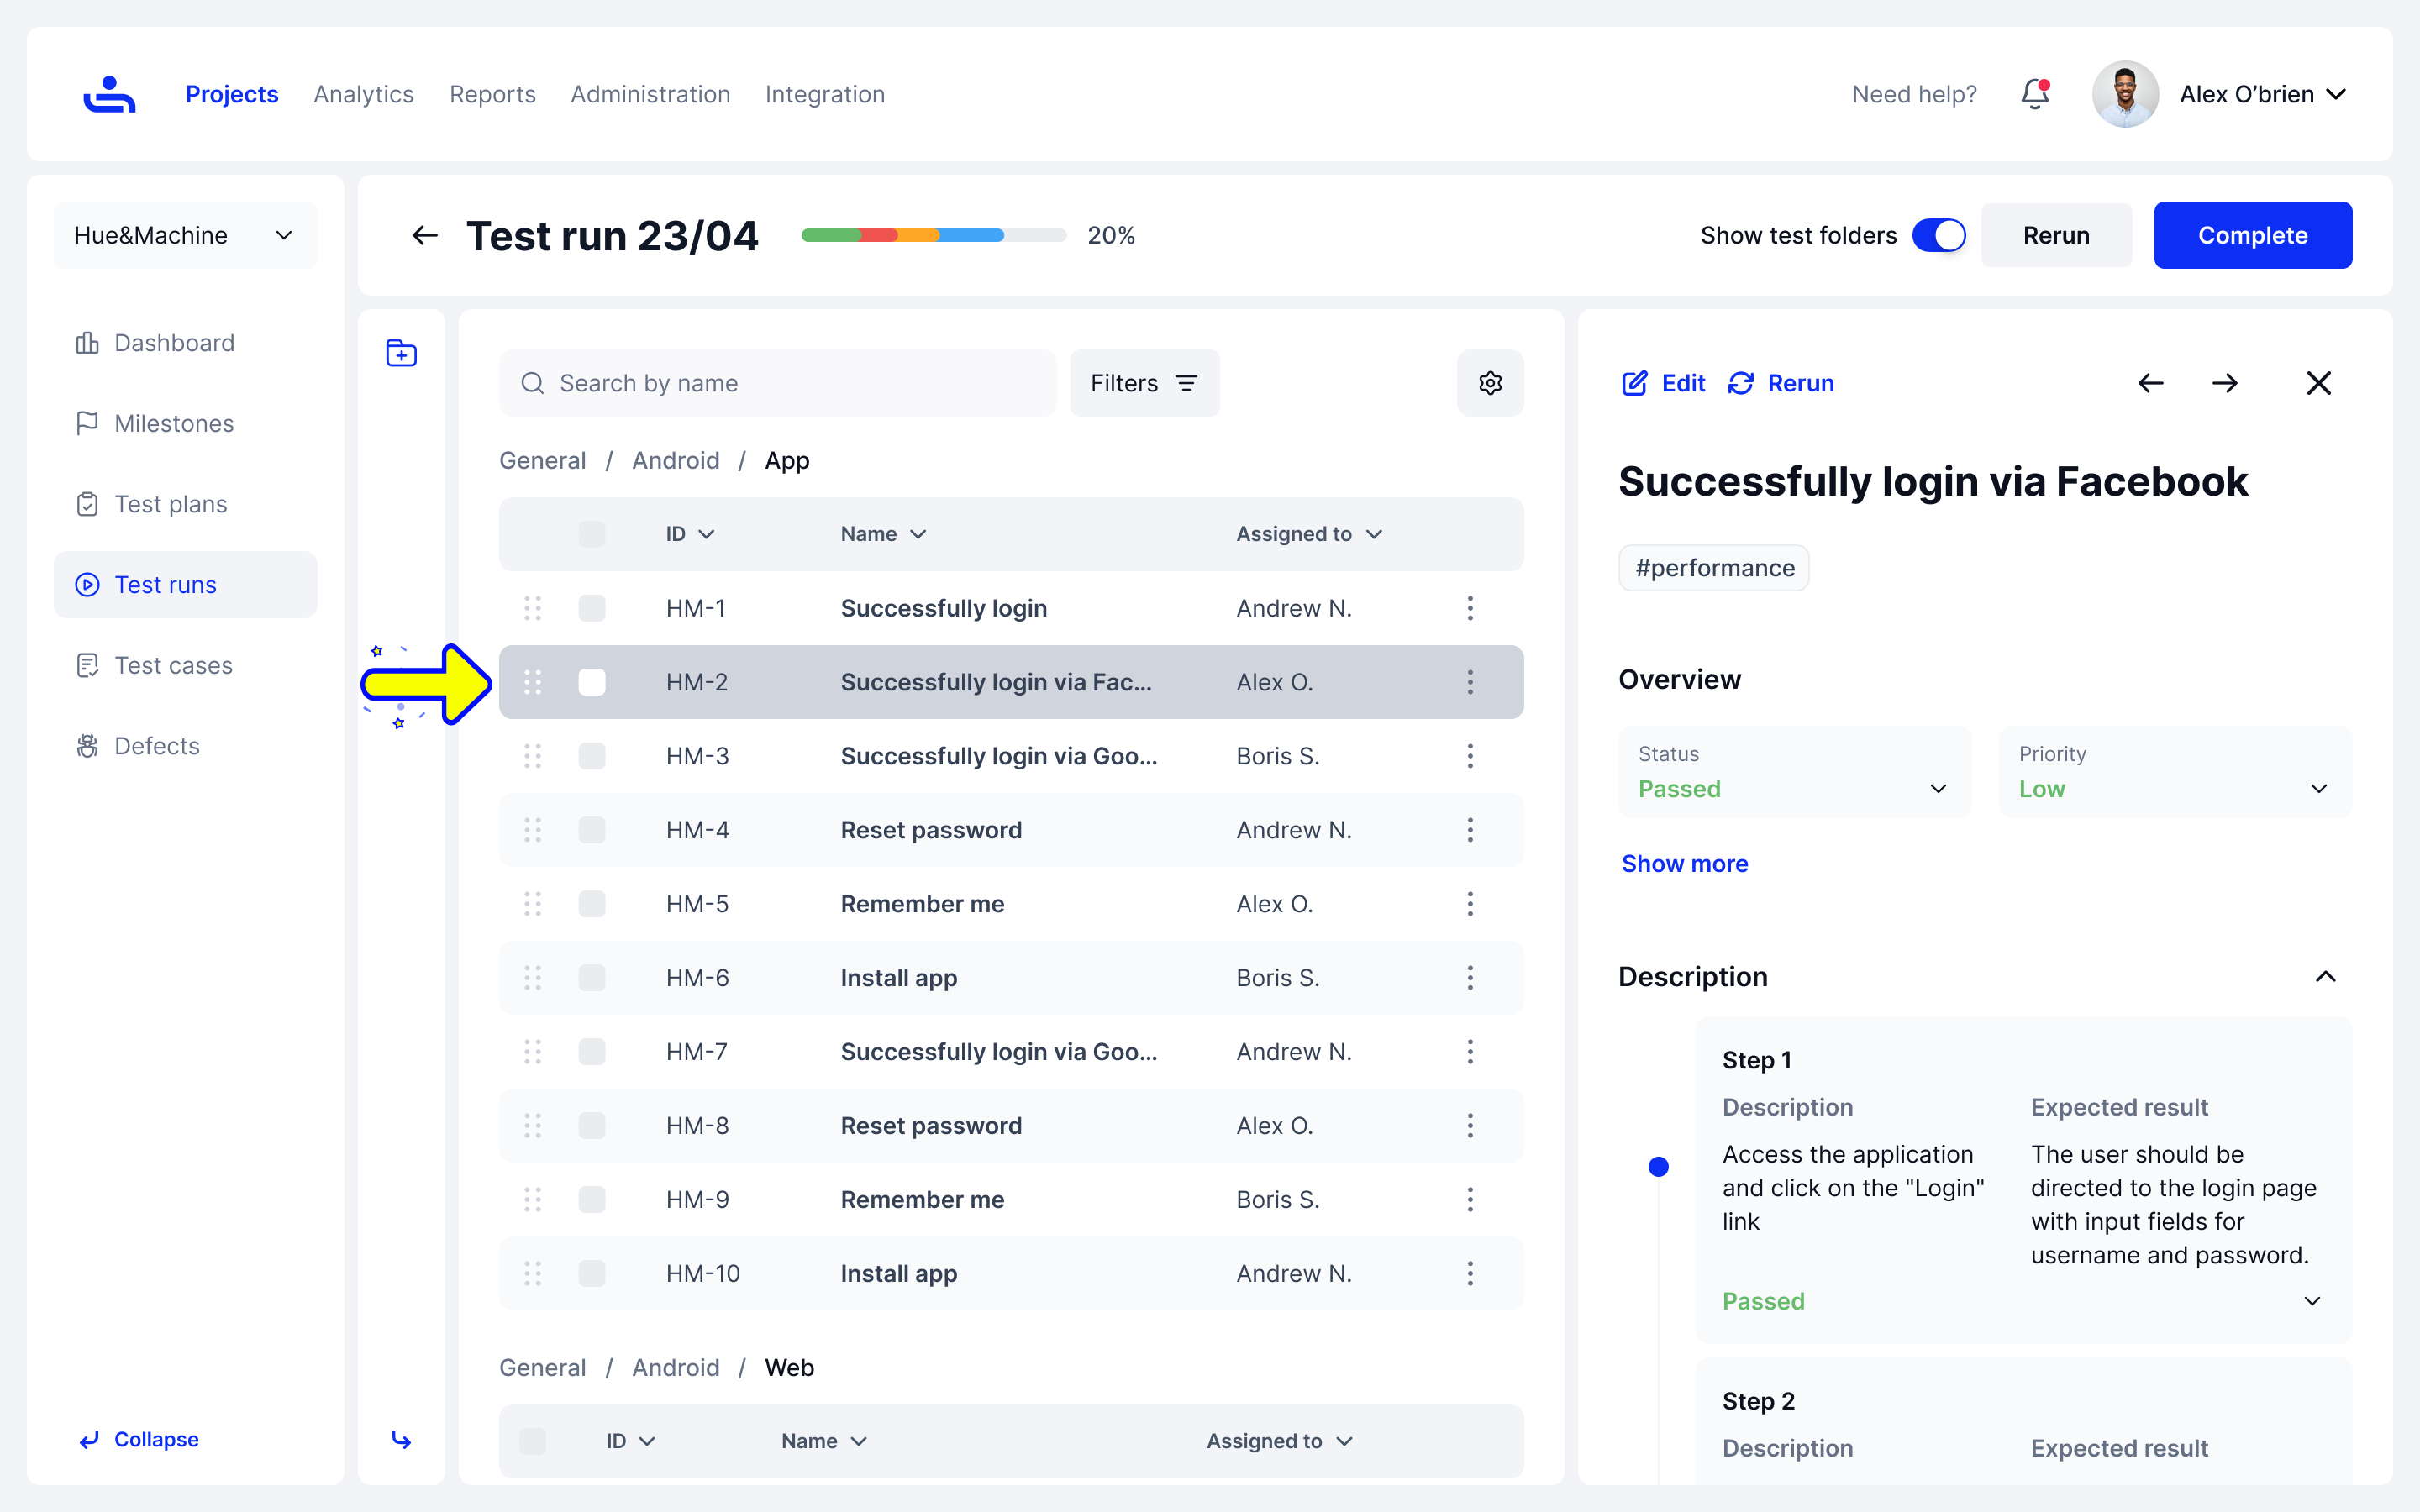The width and height of the screenshot is (2420, 1512).
Task: Click the back arrow beside Test run 23/04
Action: 425,236
